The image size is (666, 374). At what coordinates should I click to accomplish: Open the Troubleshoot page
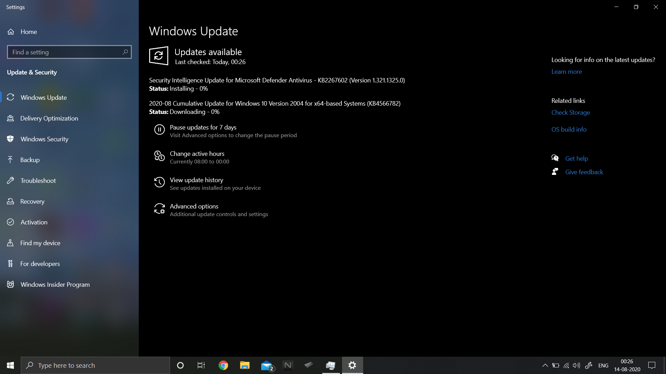pyautogui.click(x=69, y=180)
